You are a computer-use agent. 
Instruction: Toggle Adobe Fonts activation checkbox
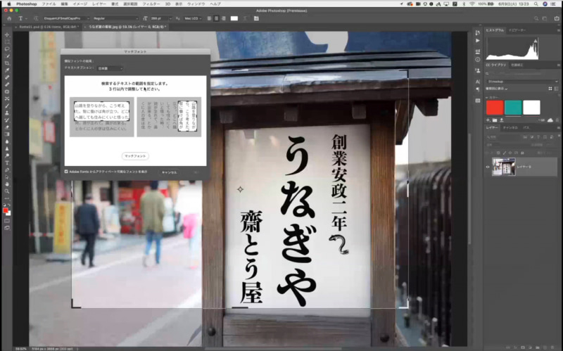66,172
